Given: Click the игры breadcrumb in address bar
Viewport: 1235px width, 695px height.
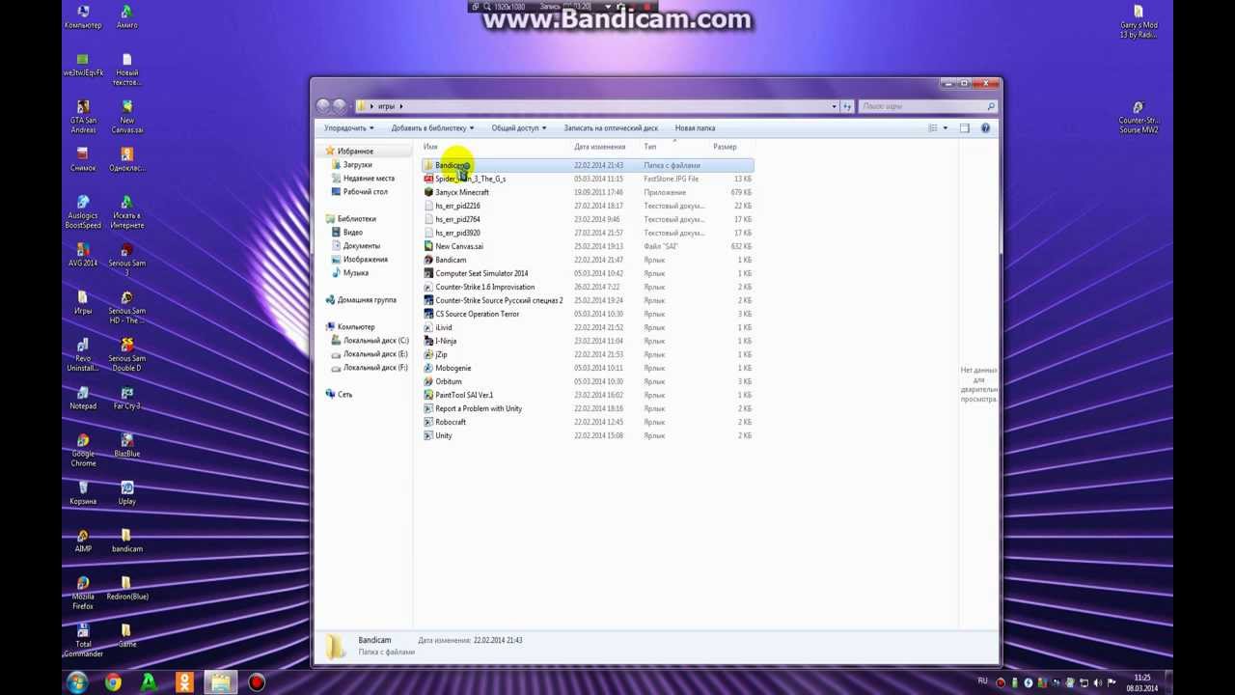Looking at the screenshot, I should point(386,106).
